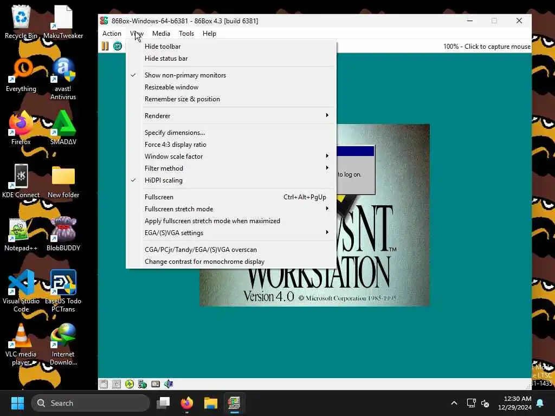
Task: Toggle Apply fullscreen stretch mode when maximized
Action: click(231, 221)
